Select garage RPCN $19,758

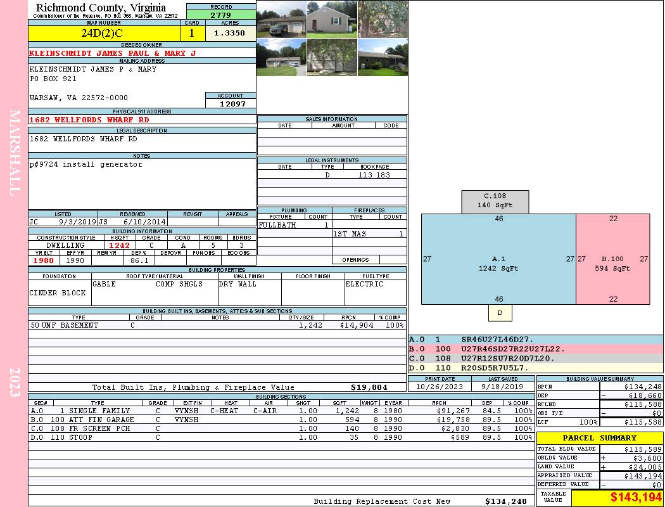tap(453, 420)
